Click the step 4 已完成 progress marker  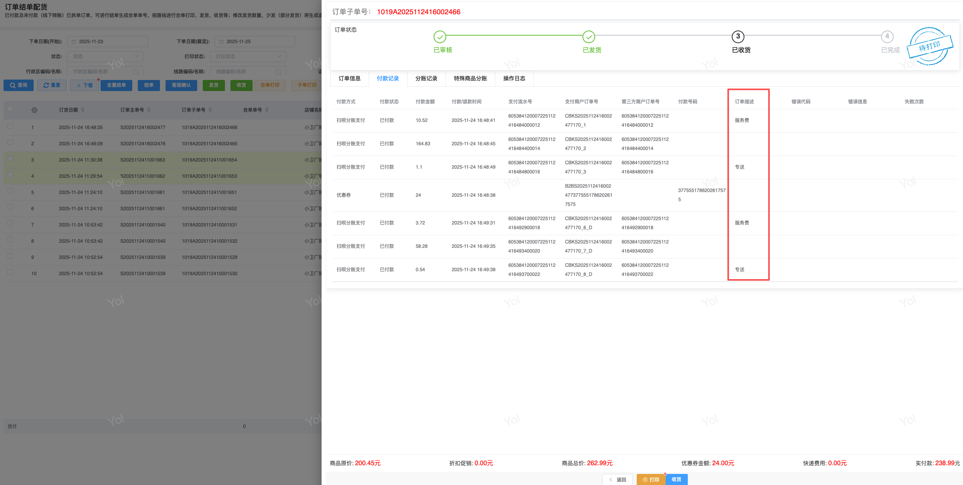pyautogui.click(x=887, y=36)
